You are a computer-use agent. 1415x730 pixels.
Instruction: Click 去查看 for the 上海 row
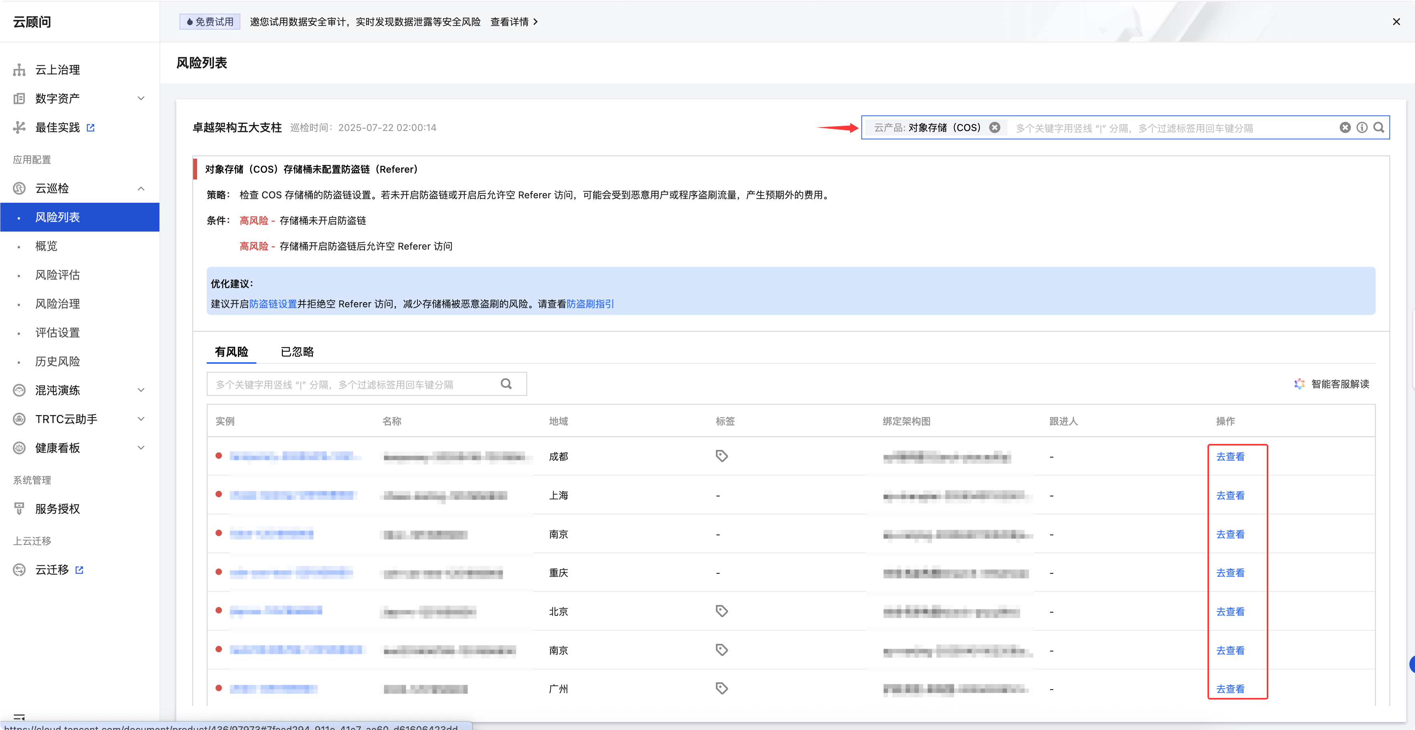pos(1230,496)
